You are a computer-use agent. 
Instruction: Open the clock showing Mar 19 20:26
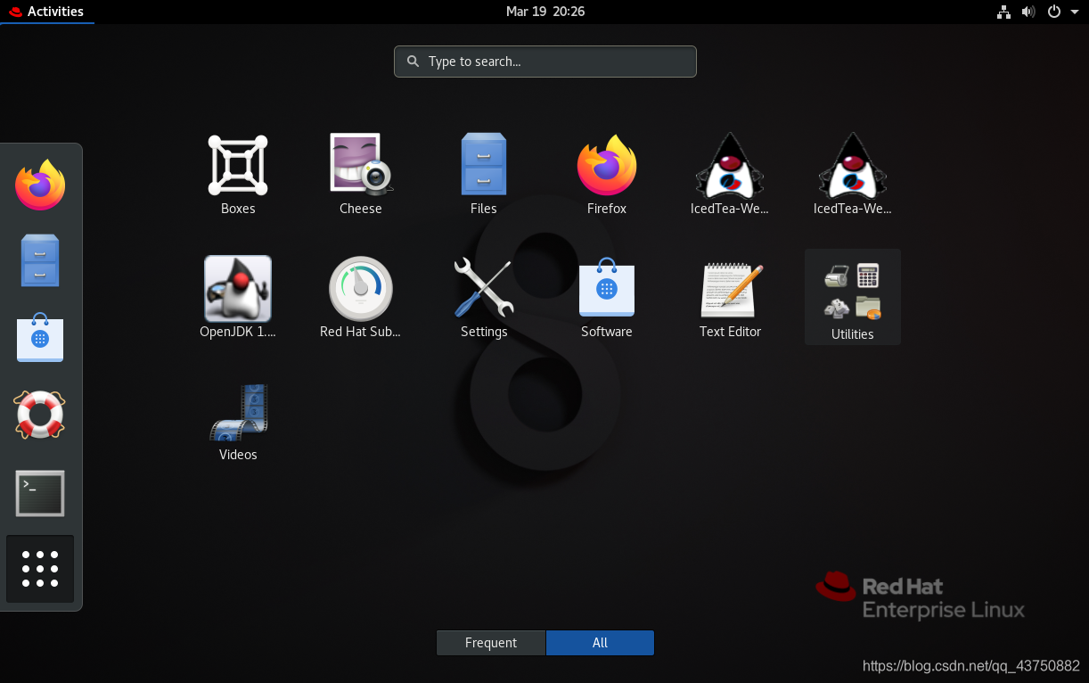tap(544, 12)
